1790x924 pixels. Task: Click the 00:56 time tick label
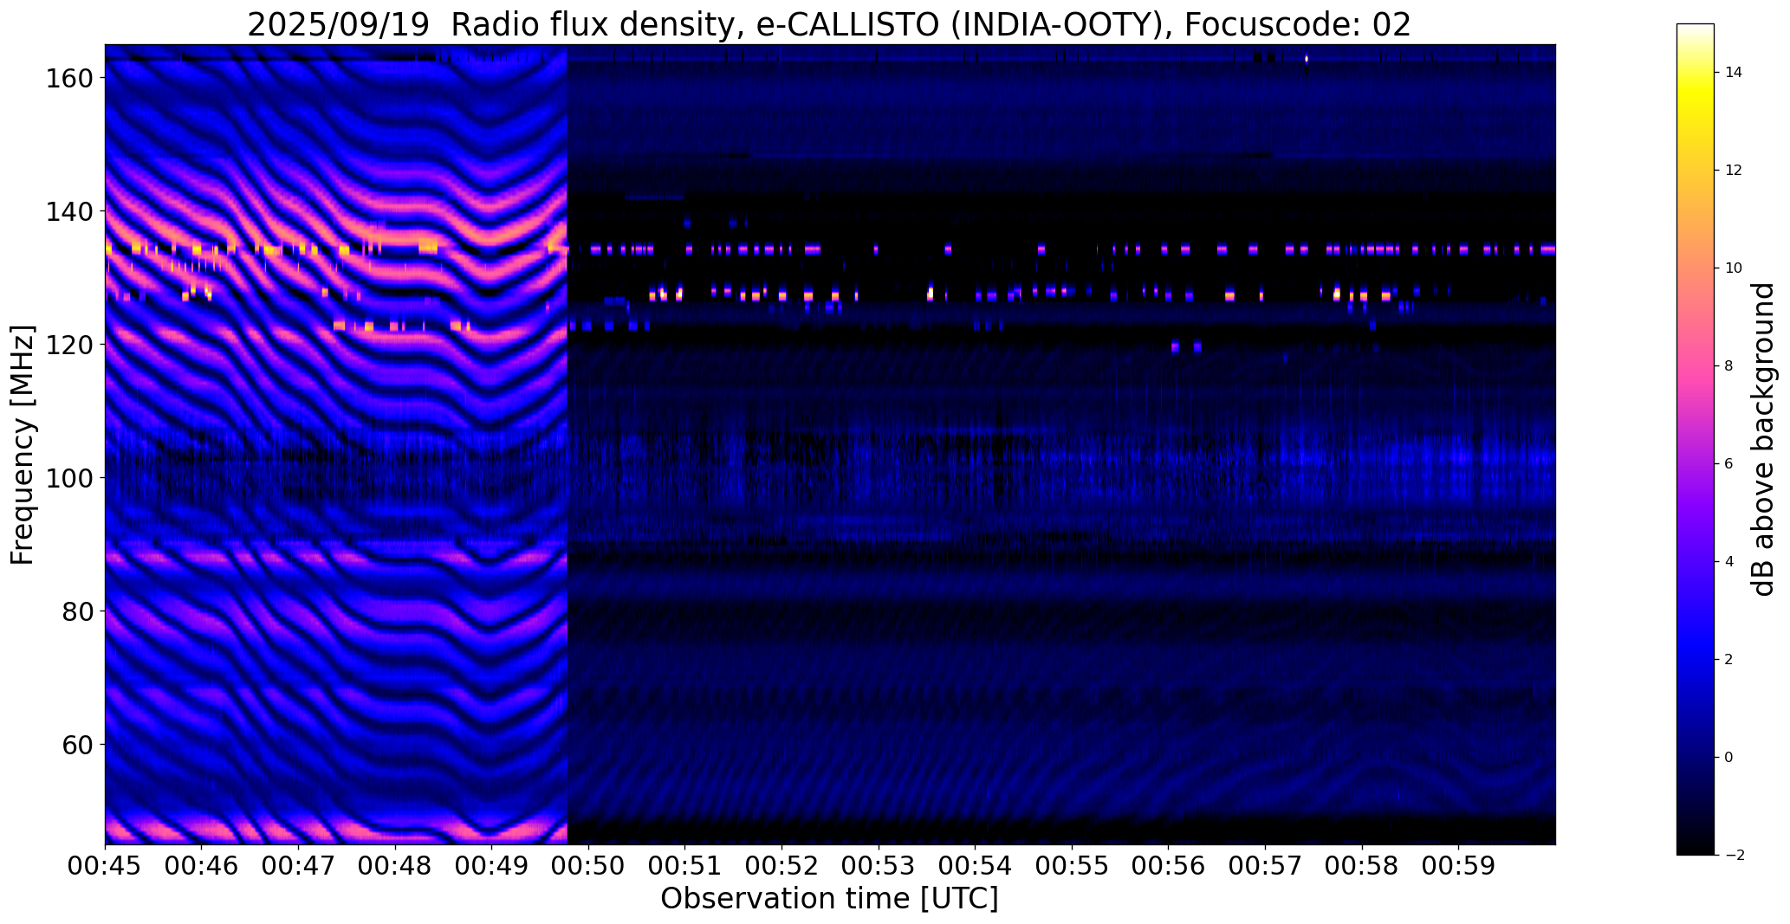pyautogui.click(x=1169, y=866)
